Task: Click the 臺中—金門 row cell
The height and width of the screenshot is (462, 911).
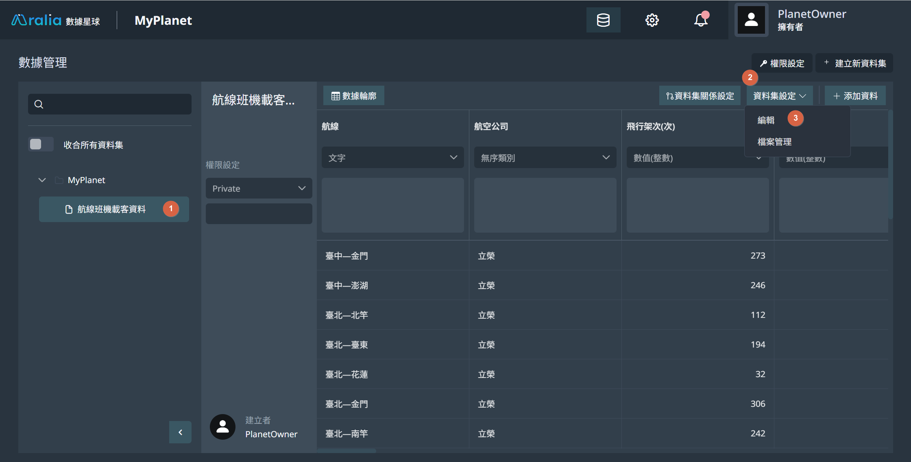Action: [x=393, y=256]
